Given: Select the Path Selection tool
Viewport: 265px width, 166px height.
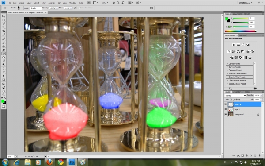Looking at the screenshot, I should pos(4,76).
